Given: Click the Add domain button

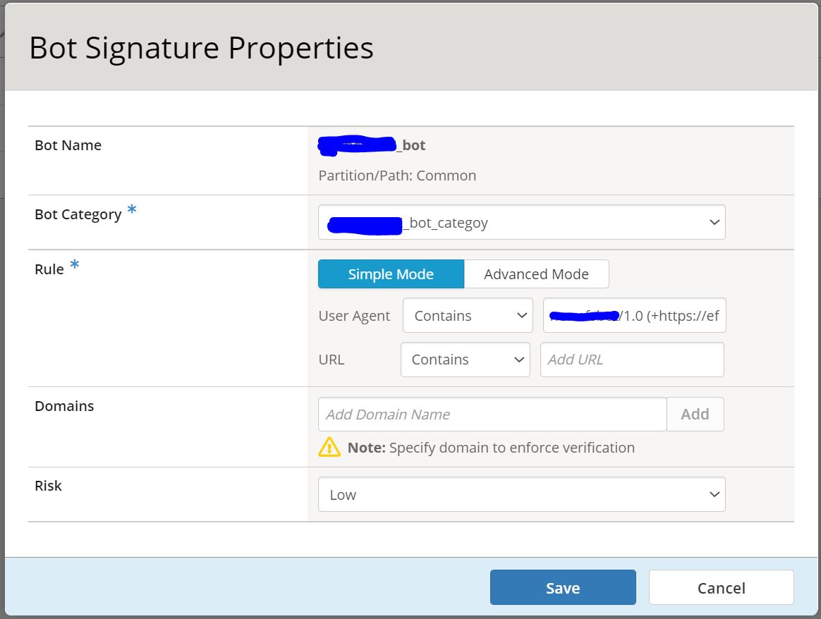Looking at the screenshot, I should 695,415.
